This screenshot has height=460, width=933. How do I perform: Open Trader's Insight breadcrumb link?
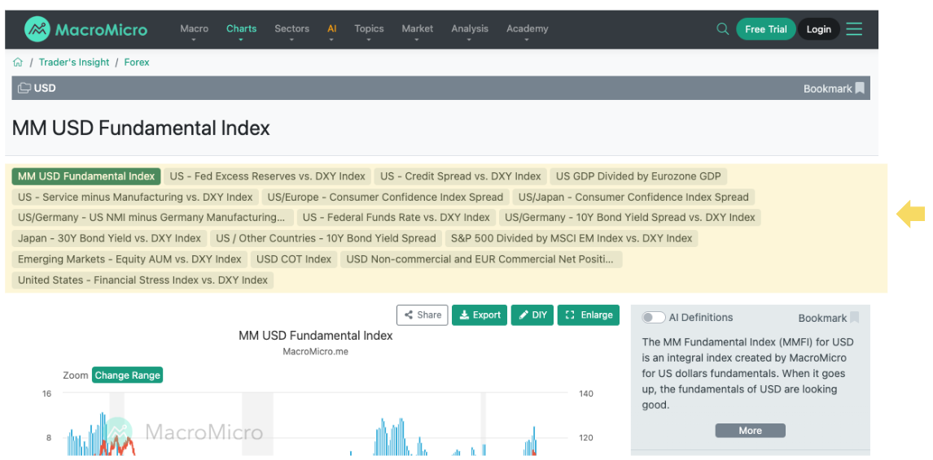point(74,62)
